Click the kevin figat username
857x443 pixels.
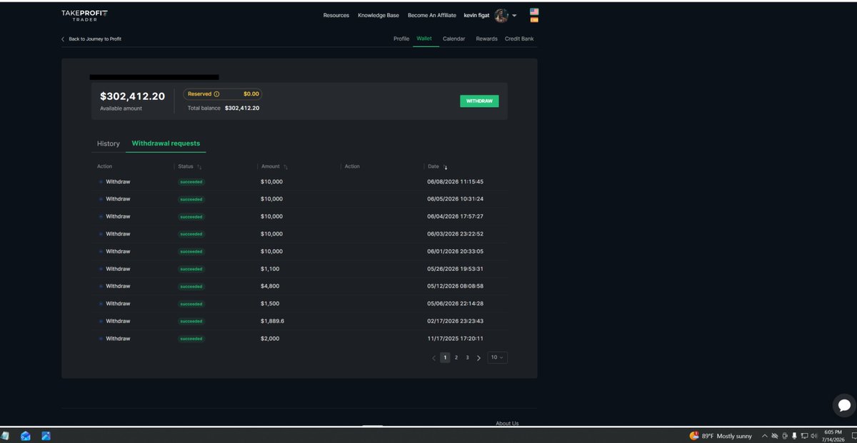coord(476,16)
